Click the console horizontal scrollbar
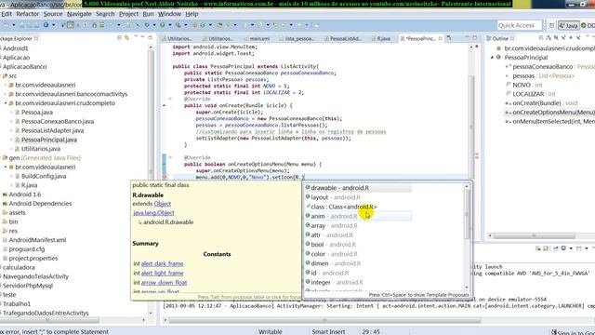This screenshot has width=595, height=335. [324, 320]
